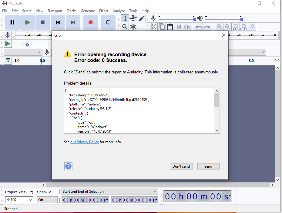Skip to end of the project
The width and height of the screenshot is (282, 213).
(73, 22)
